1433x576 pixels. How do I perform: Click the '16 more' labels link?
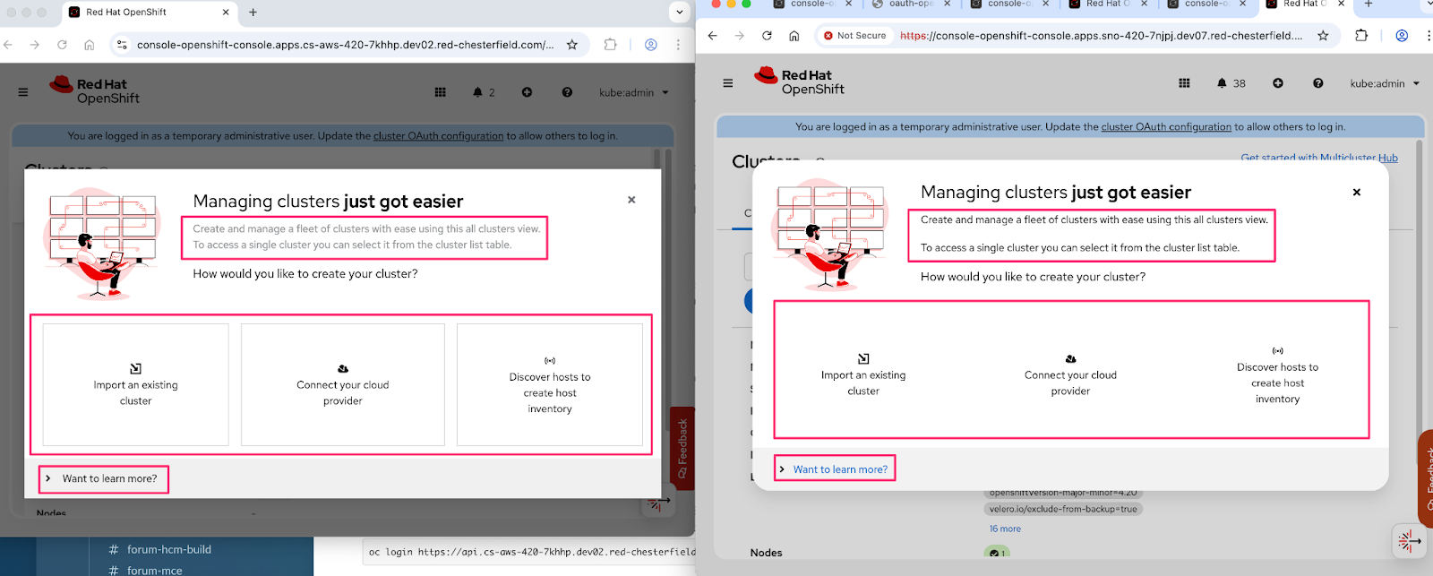click(1005, 529)
